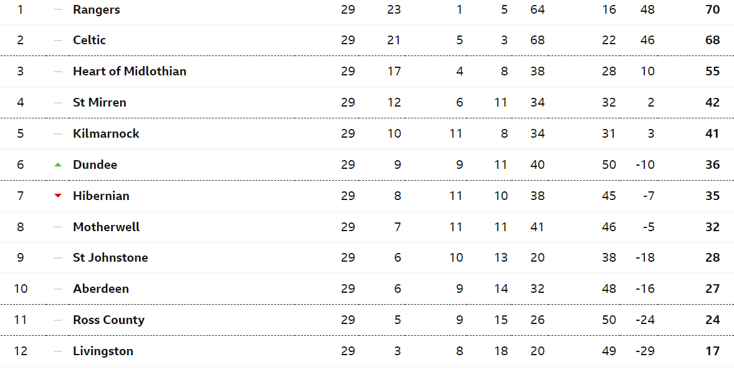Click position number 10 in the table
734x372 pixels.
coord(21,289)
